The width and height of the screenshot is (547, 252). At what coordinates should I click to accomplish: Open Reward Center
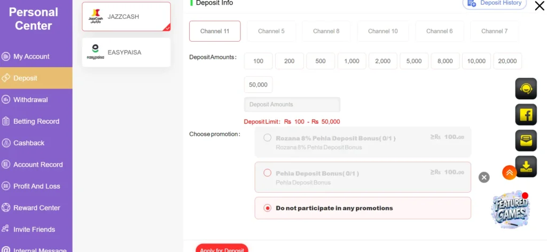tap(36, 208)
